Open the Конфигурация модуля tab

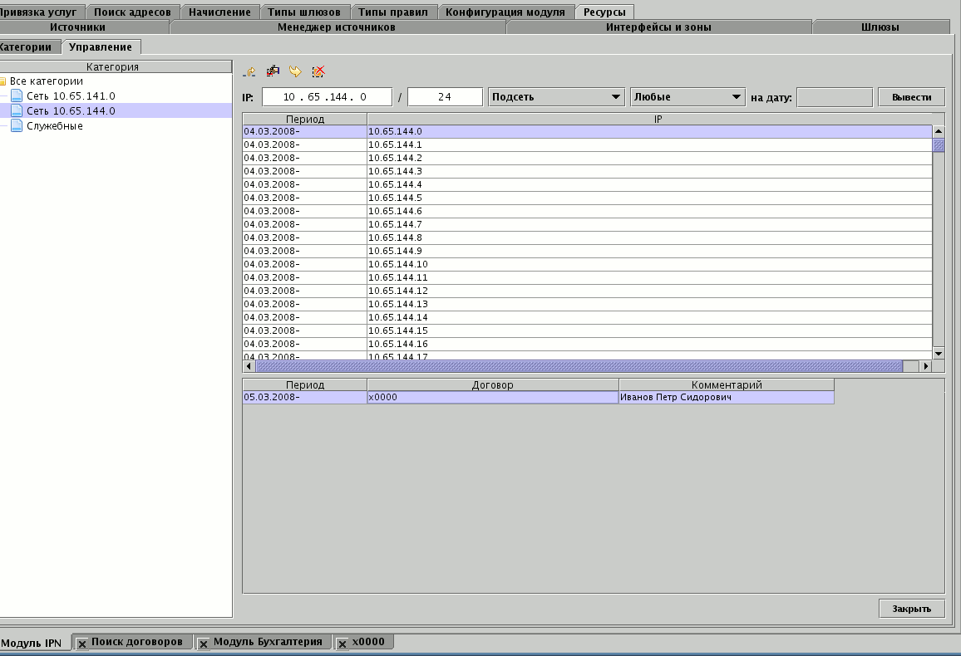click(505, 12)
